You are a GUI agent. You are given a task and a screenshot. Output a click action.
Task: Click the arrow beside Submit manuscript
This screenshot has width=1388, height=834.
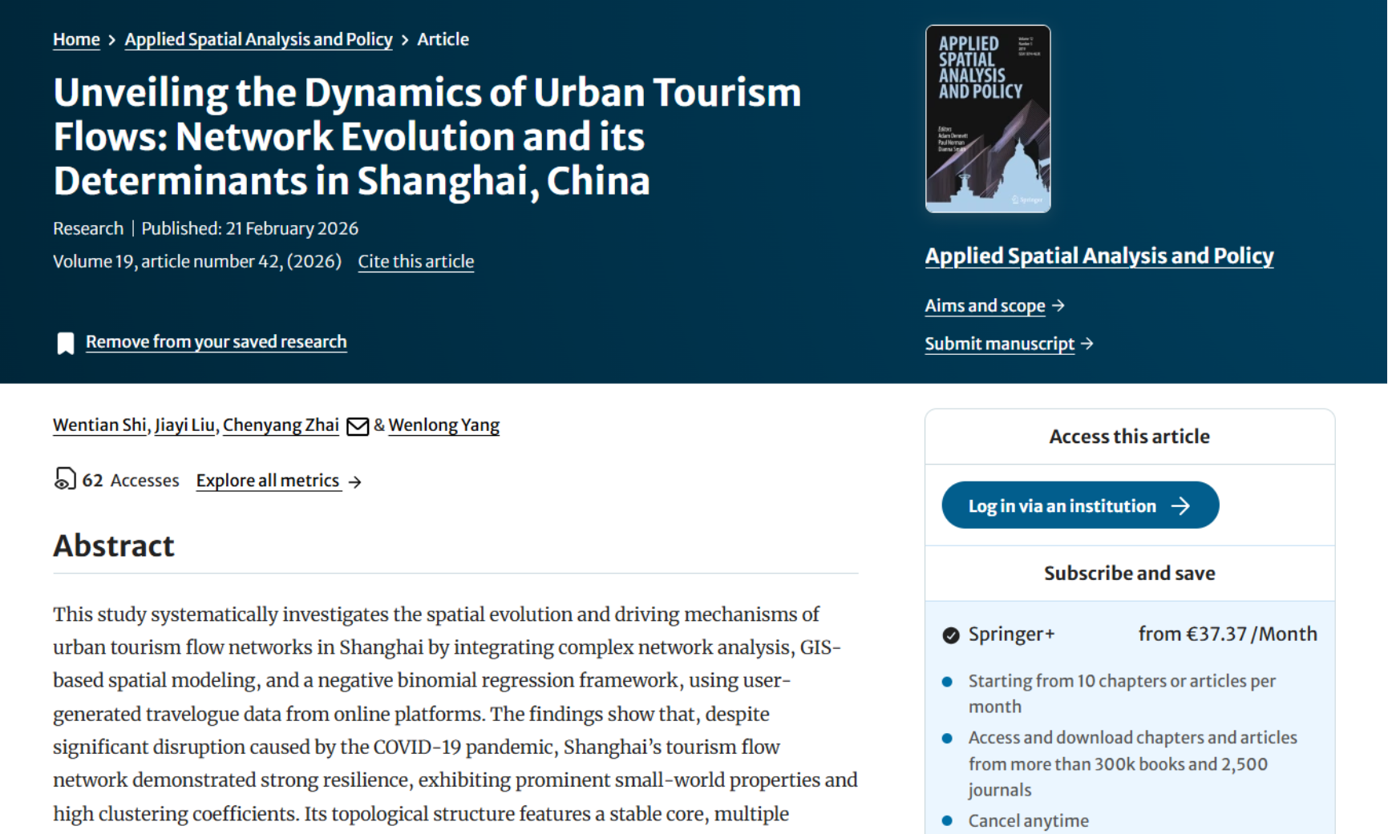pos(1087,344)
